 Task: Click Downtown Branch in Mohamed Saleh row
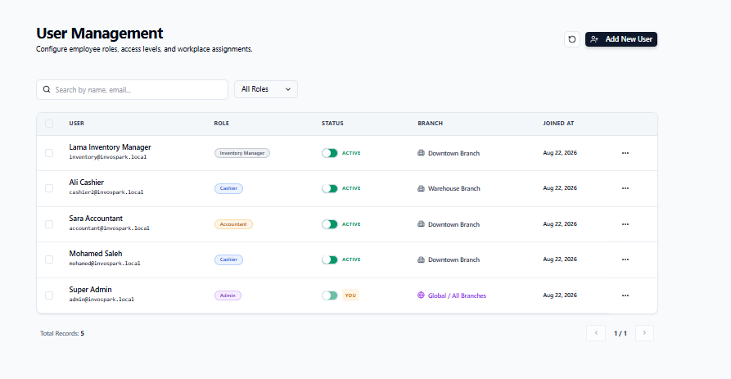(x=453, y=259)
